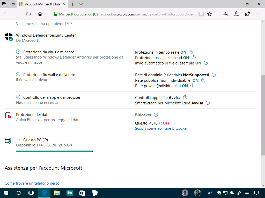265x198 pixels.
Task: Refresh the current page
Action: 28,14
